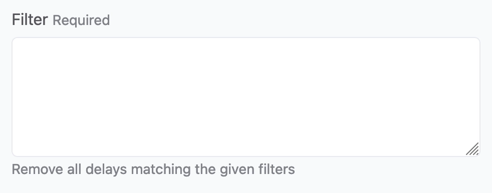This screenshot has width=492, height=193.
Task: Click the word "matching" below the field
Action: 161,170
